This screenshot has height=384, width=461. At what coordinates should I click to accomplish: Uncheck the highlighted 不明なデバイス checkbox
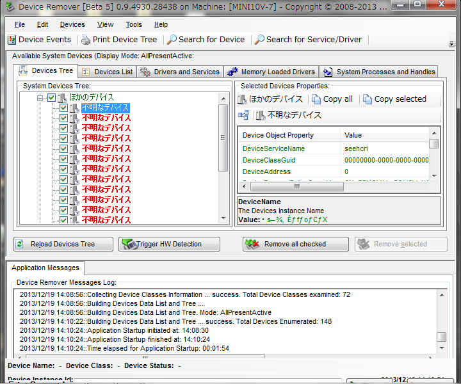click(63, 108)
